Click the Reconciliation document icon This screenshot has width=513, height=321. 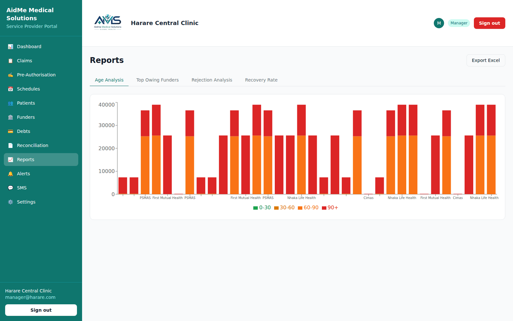pyautogui.click(x=11, y=145)
